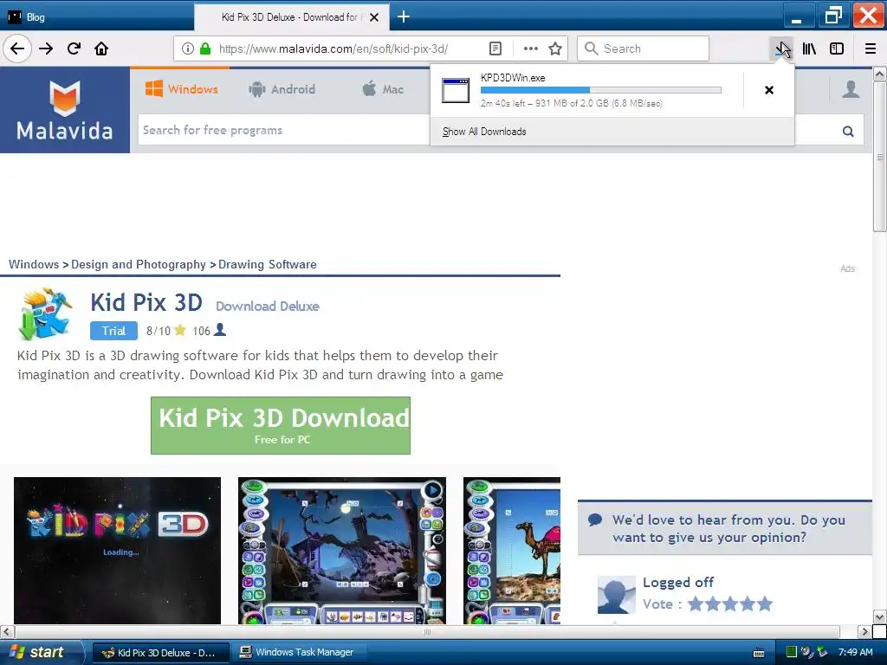This screenshot has height=665, width=887.
Task: Click the green Kid Pix 3D Download button
Action: (x=281, y=425)
